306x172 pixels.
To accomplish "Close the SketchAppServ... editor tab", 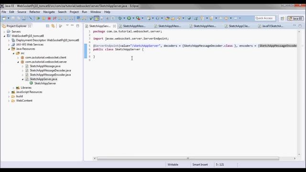I will click(114, 26).
